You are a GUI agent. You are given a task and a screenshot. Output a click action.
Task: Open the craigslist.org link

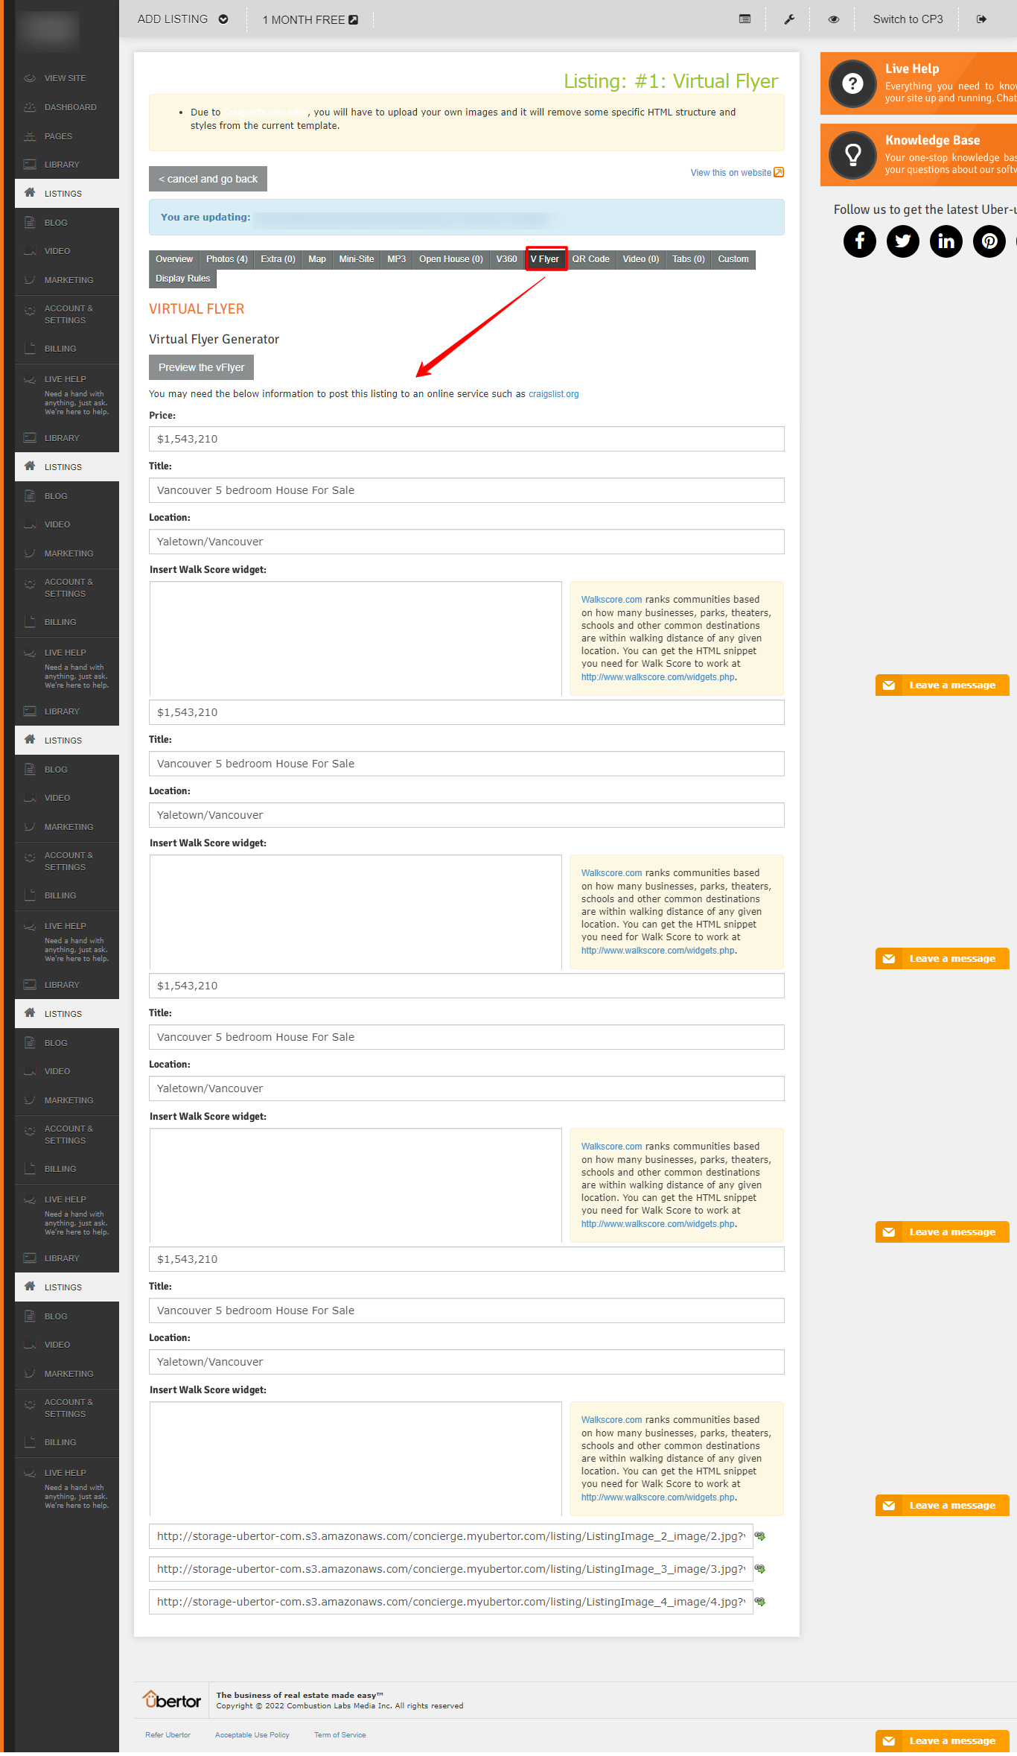click(x=553, y=394)
